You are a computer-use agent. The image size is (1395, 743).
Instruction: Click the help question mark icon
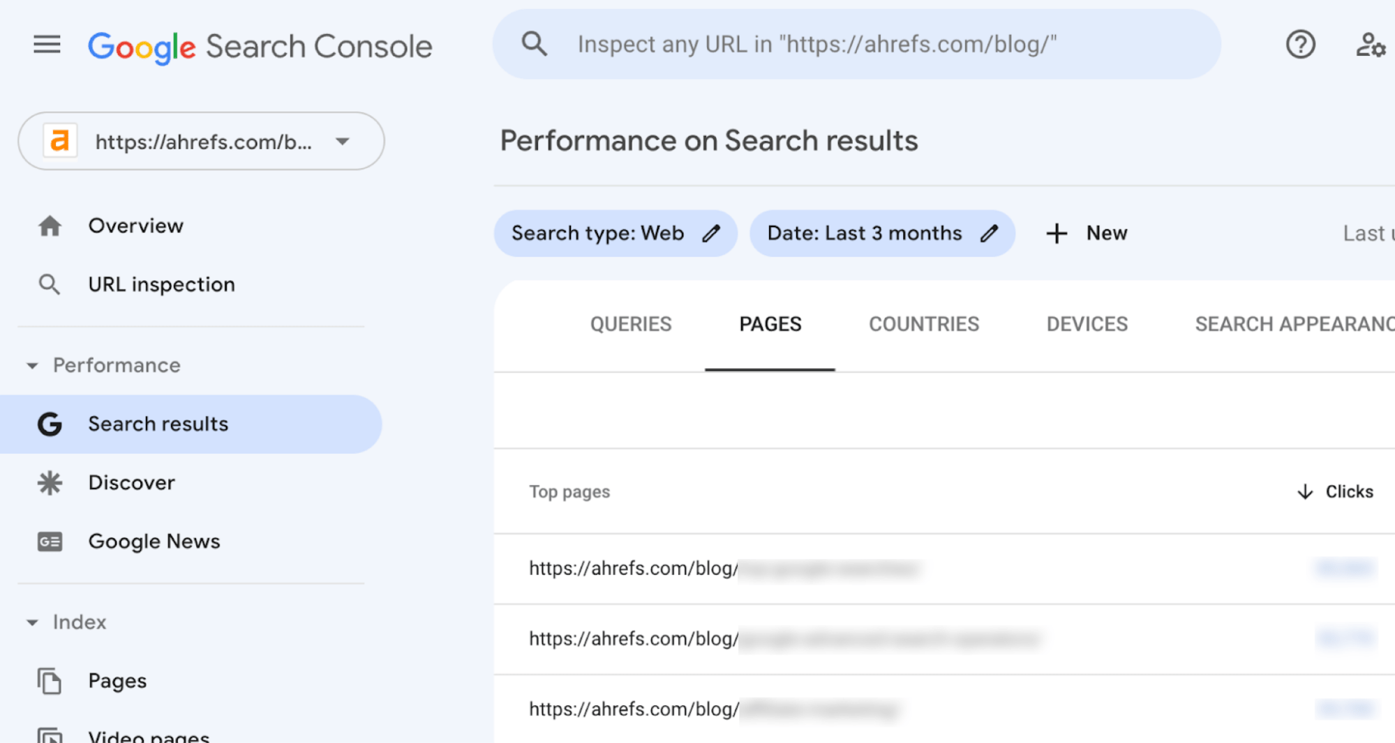(1299, 45)
